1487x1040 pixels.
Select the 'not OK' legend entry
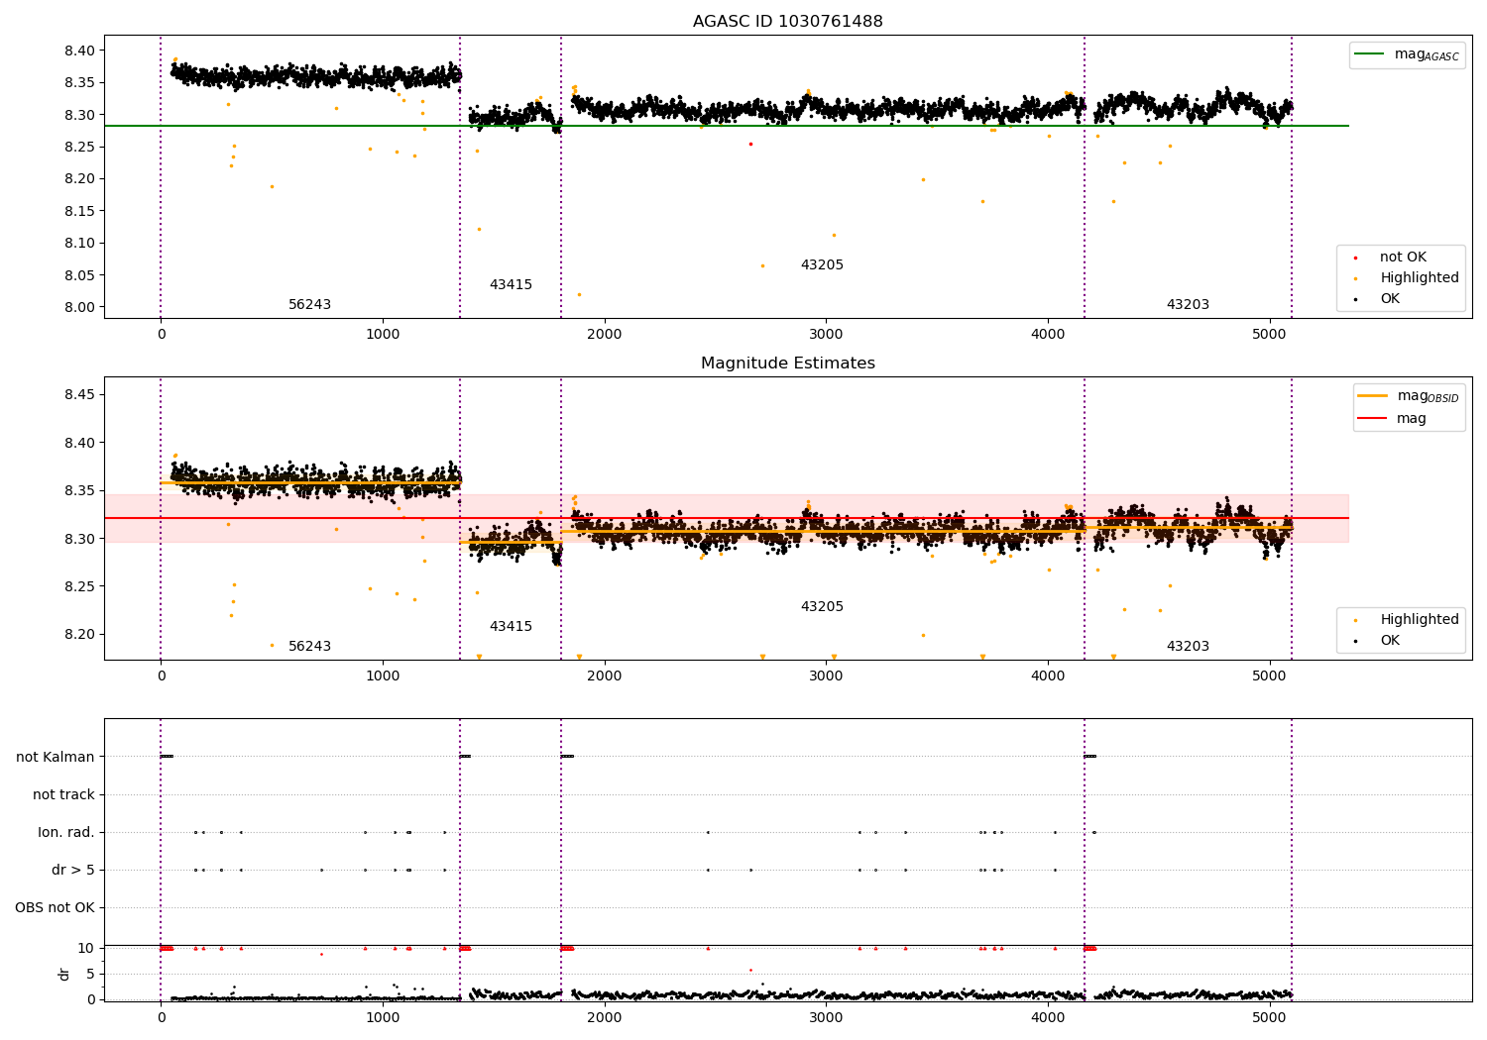(x=1403, y=258)
